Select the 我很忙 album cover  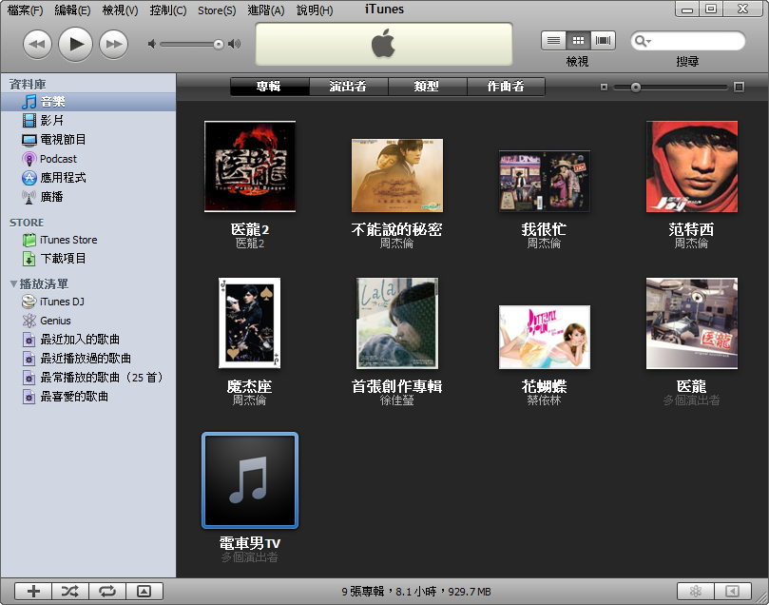(545, 182)
